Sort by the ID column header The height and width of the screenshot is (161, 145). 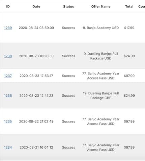click(8, 6)
